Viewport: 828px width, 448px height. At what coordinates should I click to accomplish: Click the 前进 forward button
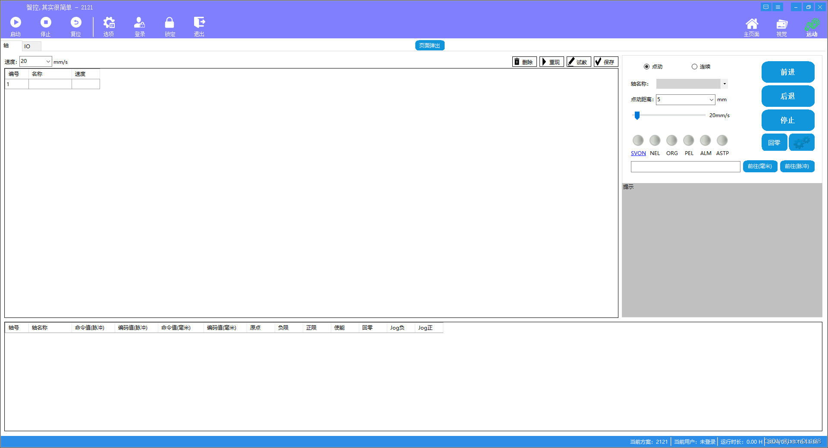point(788,72)
